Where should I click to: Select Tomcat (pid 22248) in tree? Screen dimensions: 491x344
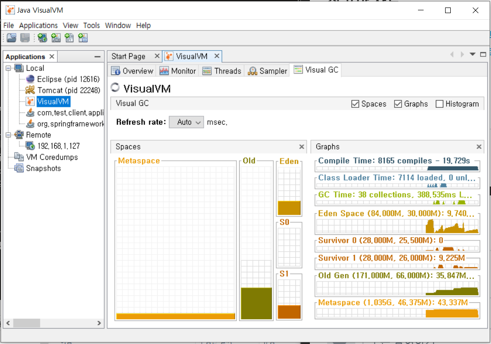coord(69,90)
